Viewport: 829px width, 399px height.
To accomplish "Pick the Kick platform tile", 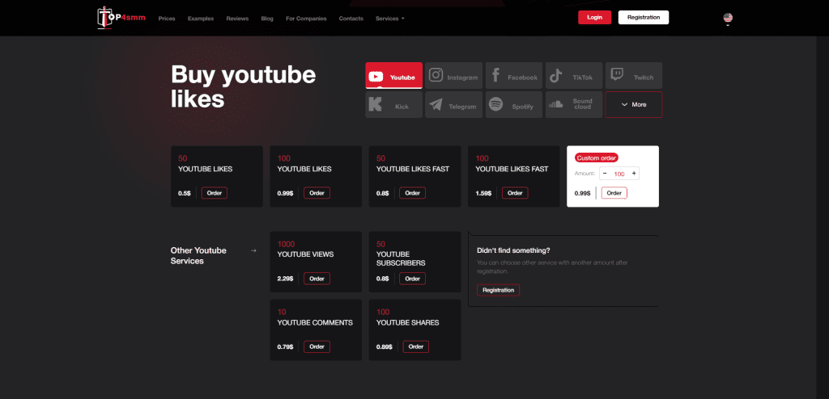I will (x=394, y=104).
